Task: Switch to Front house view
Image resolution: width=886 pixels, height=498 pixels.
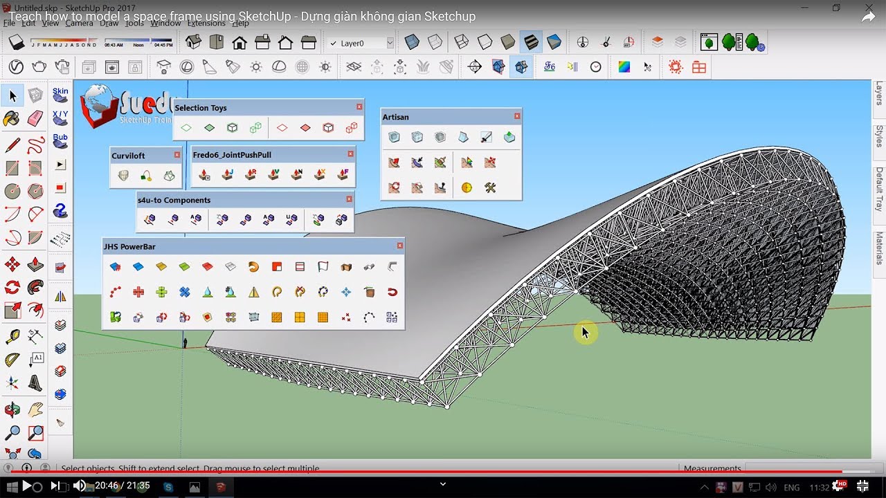Action: [x=239, y=42]
